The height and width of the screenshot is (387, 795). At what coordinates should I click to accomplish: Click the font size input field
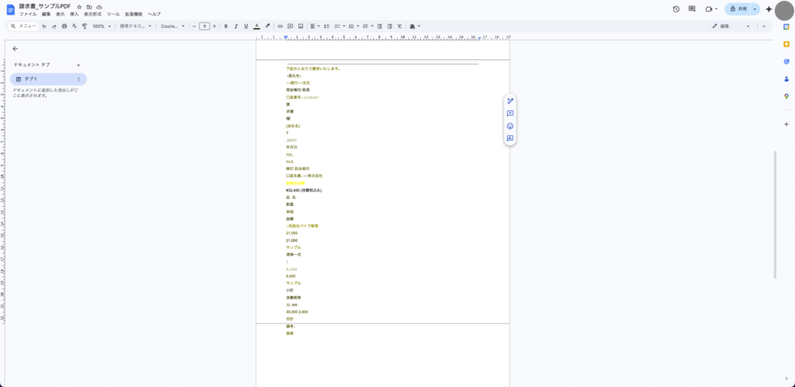(x=204, y=26)
